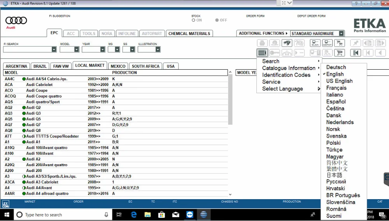The image size is (389, 221).
Task: Click the double shopping carts icon
Action: click(339, 43)
